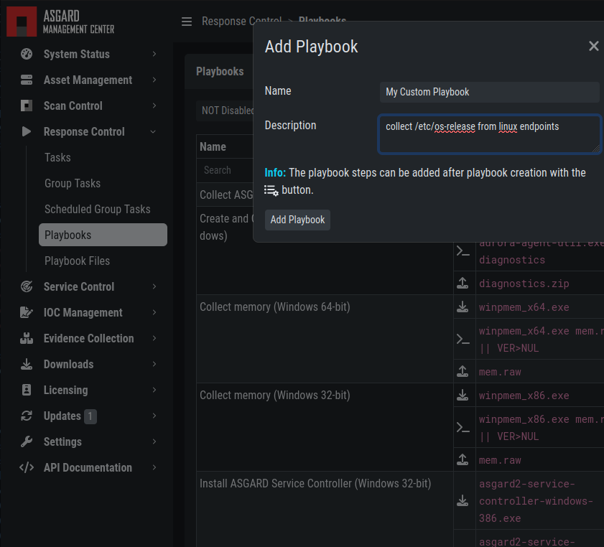Click the Licensing badge icon
This screenshot has width=604, height=547.
pyautogui.click(x=27, y=390)
